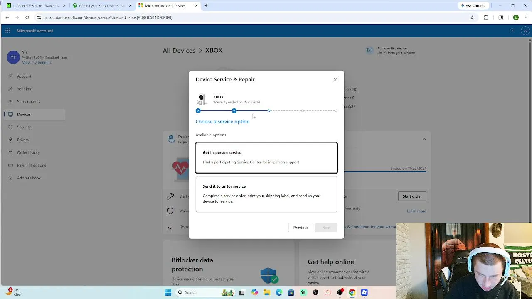Open Subscriptions in the sidebar

[x=28, y=102]
